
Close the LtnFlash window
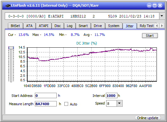(160, 5)
